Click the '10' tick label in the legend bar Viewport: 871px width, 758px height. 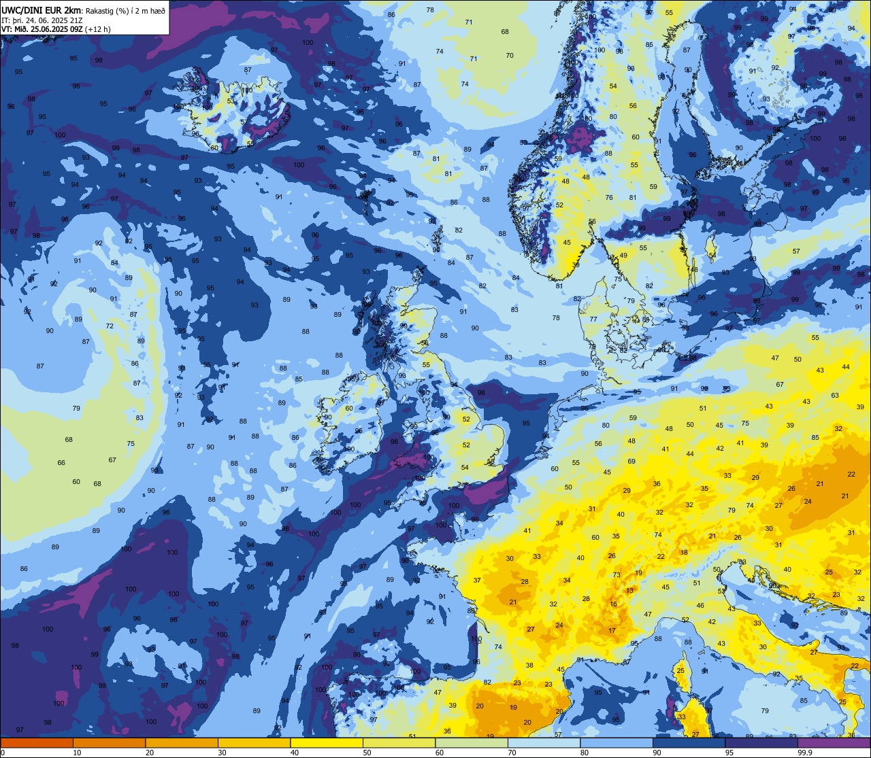click(x=77, y=753)
